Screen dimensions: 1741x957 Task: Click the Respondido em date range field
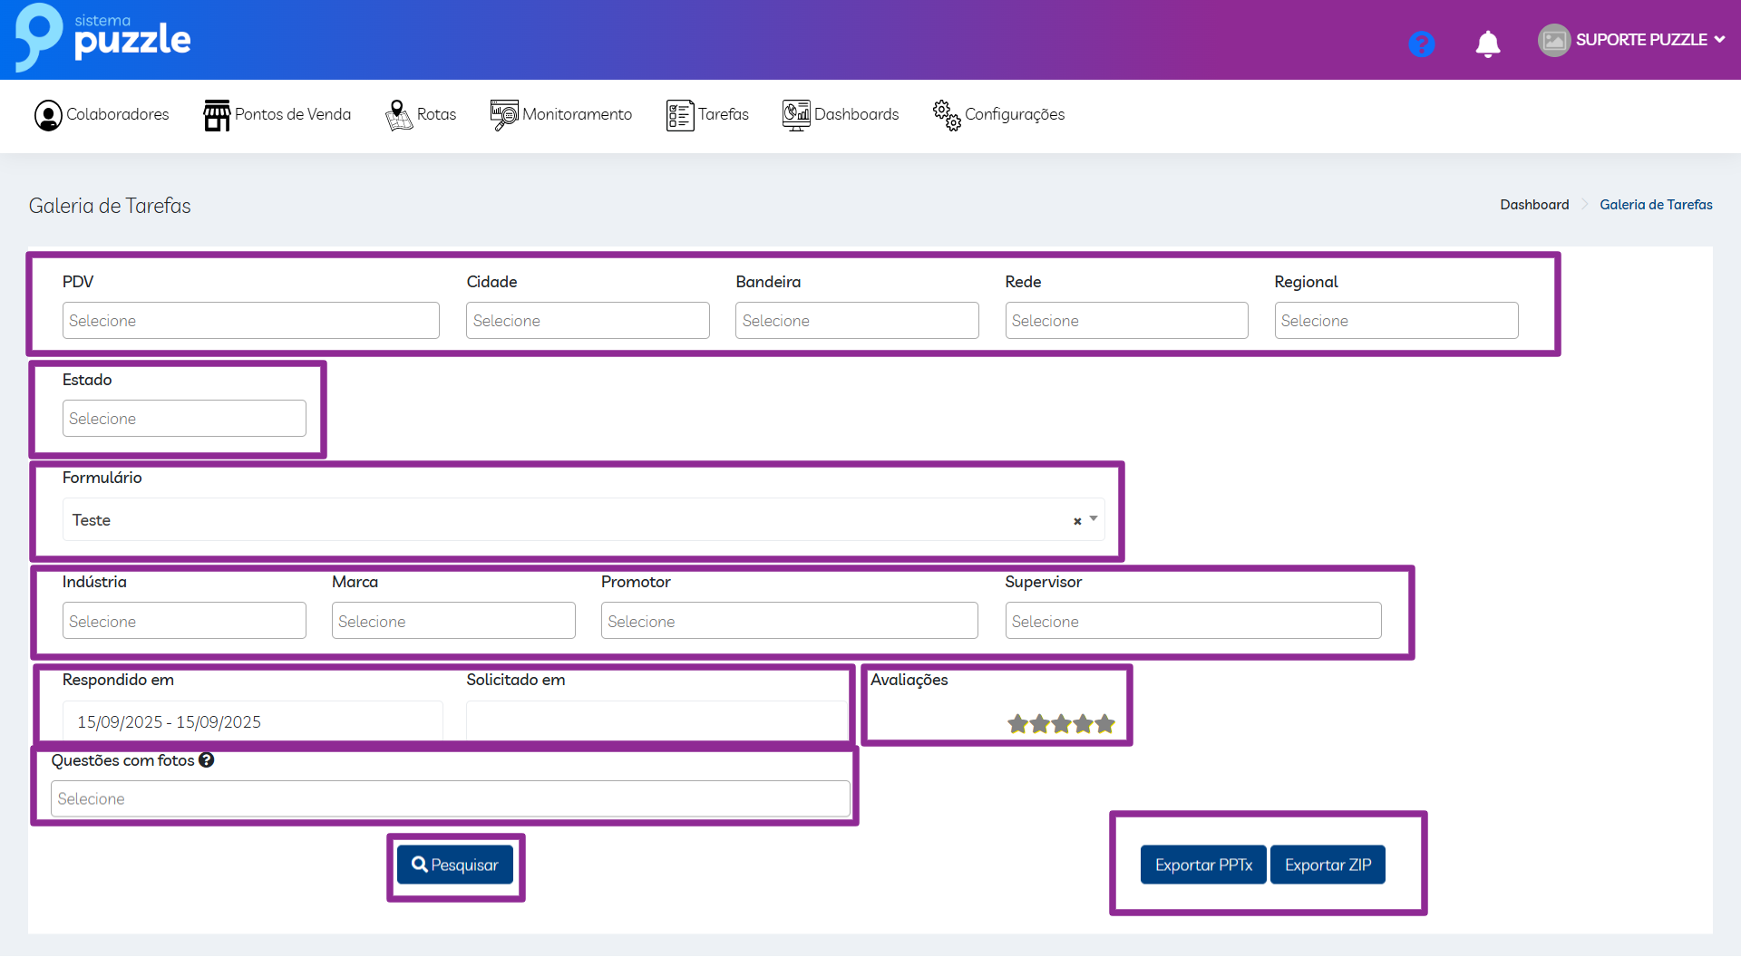[252, 721]
